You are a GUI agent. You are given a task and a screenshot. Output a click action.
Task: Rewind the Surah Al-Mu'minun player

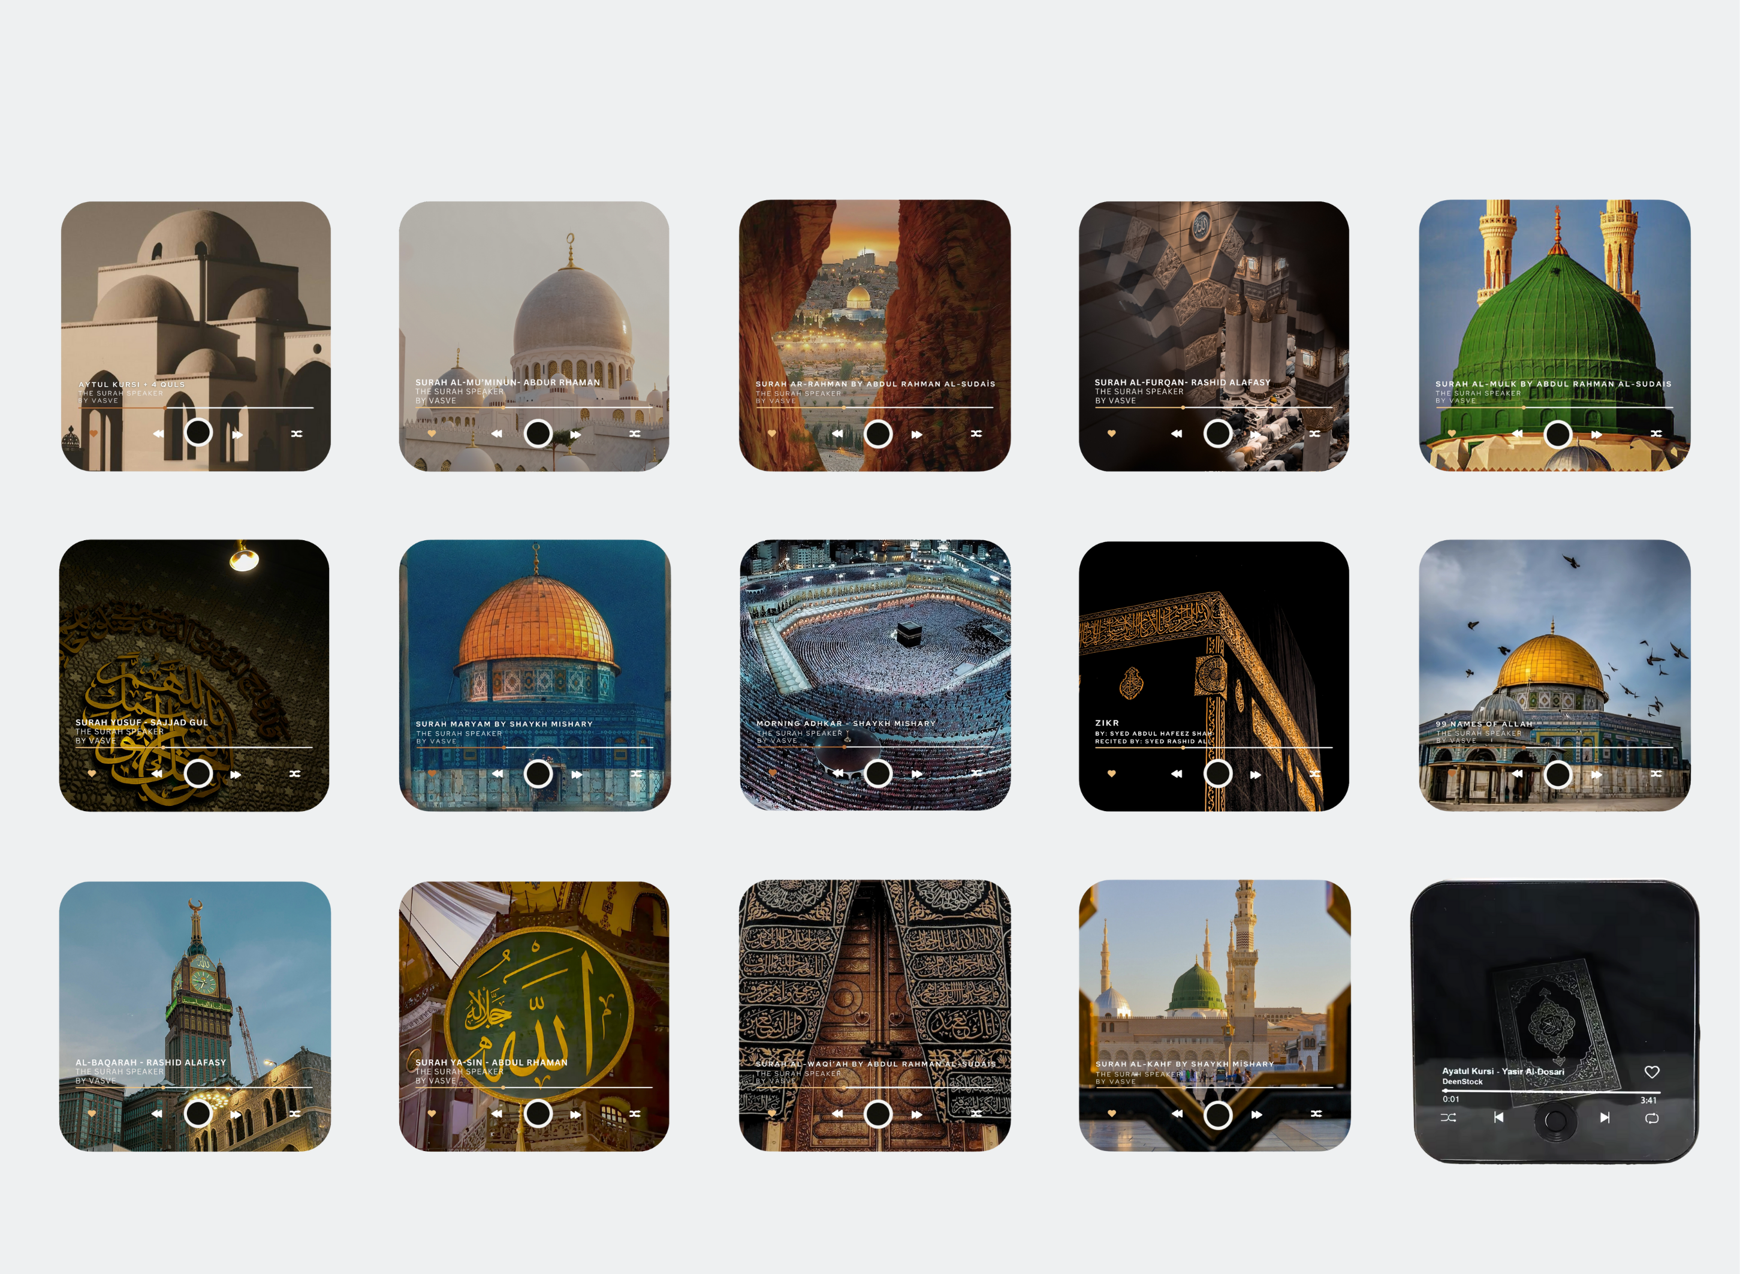pyautogui.click(x=496, y=434)
